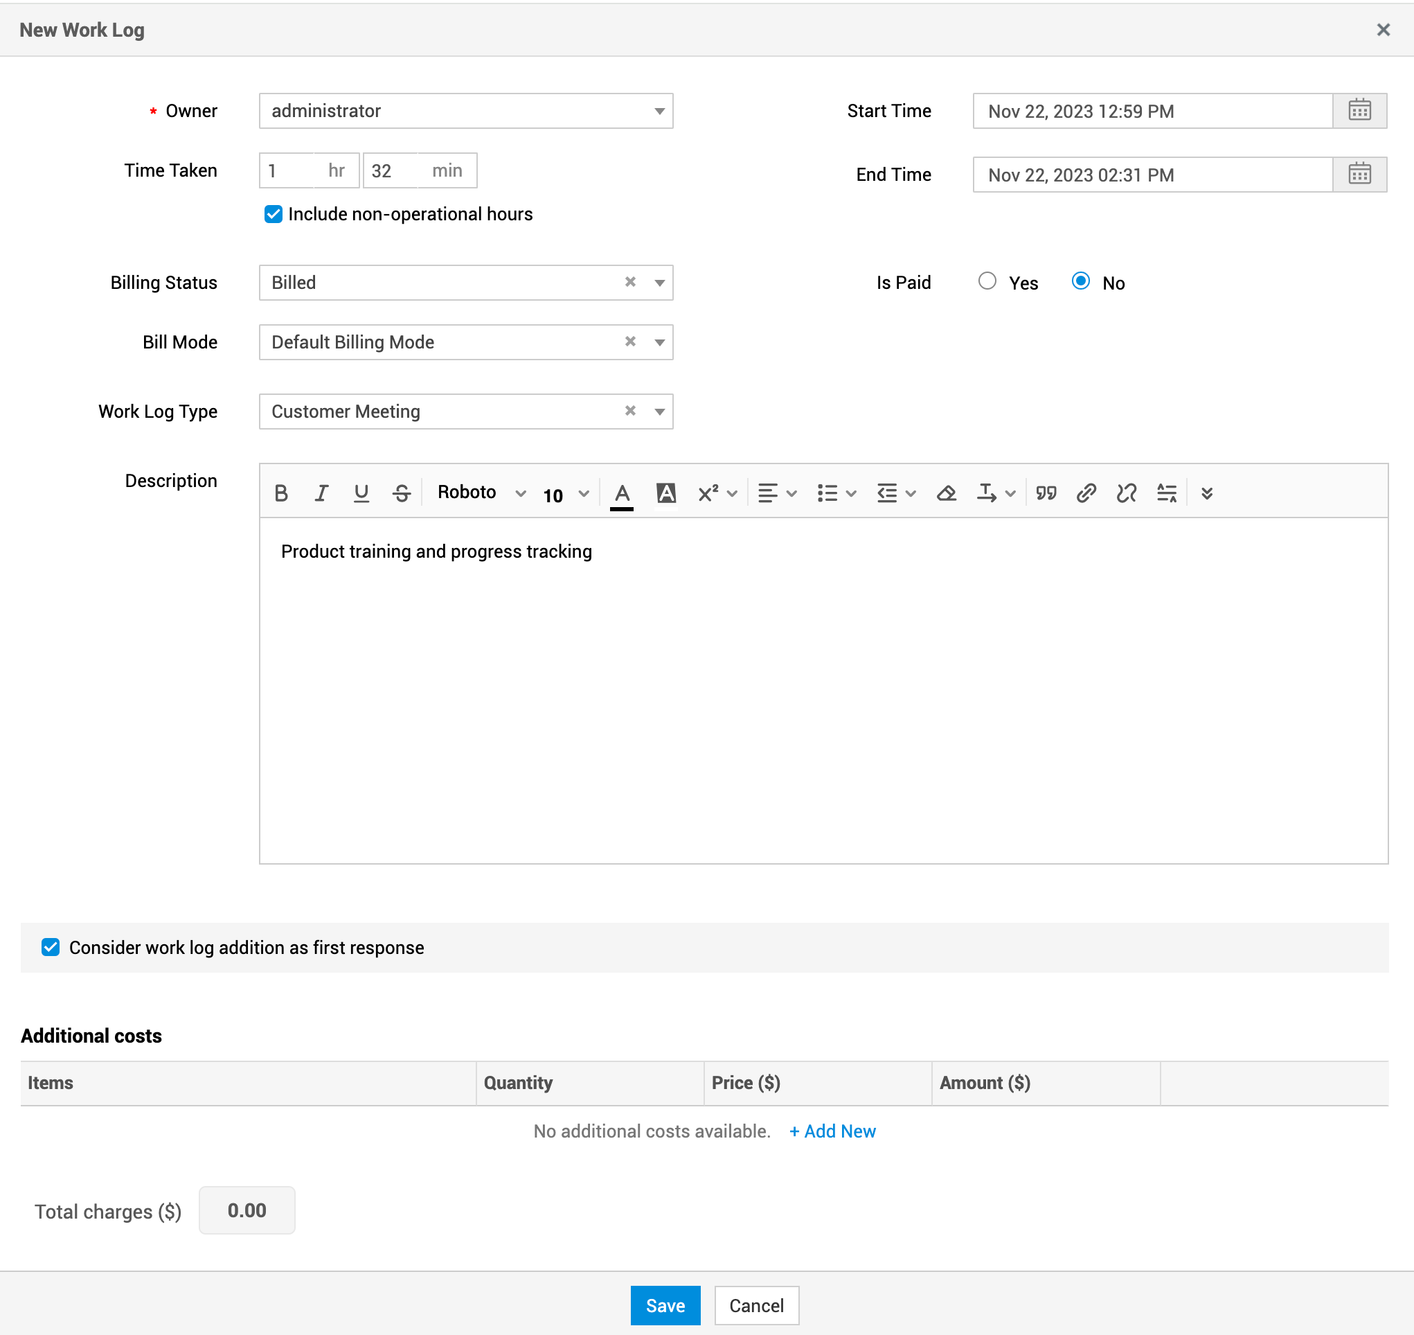Select Yes for Is Paid

coord(987,281)
